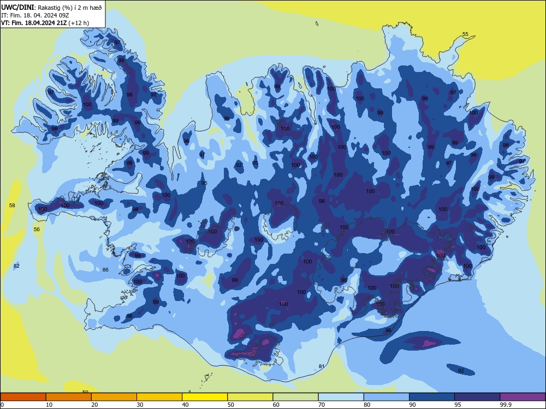This screenshot has height=409, width=546.
Task: Click the initial time line 'IT: Fim. 18. 04. 2024 09Z'
Action: [35, 15]
